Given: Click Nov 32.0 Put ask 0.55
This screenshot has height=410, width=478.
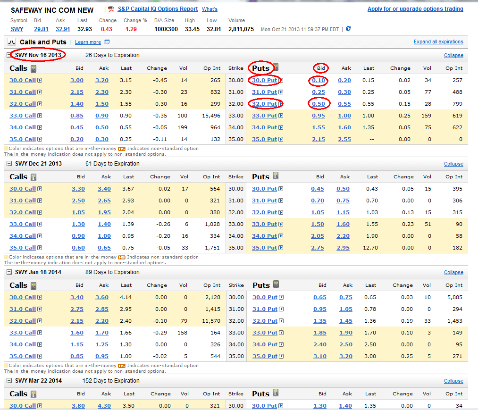Looking at the screenshot, I should (344, 104).
